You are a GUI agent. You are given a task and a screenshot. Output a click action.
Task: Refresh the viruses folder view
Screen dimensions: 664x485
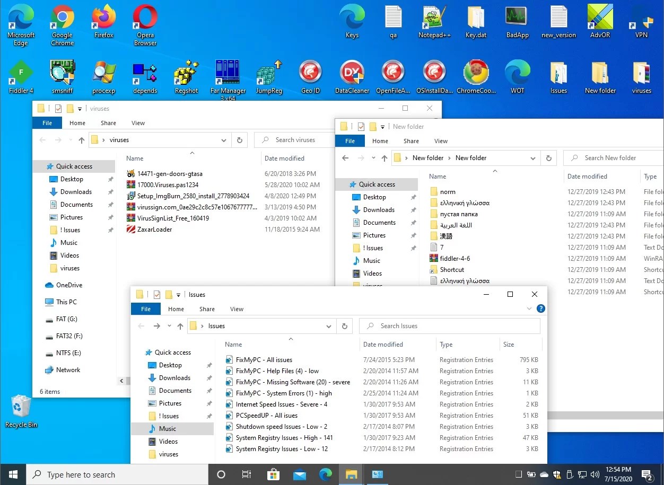pyautogui.click(x=239, y=139)
